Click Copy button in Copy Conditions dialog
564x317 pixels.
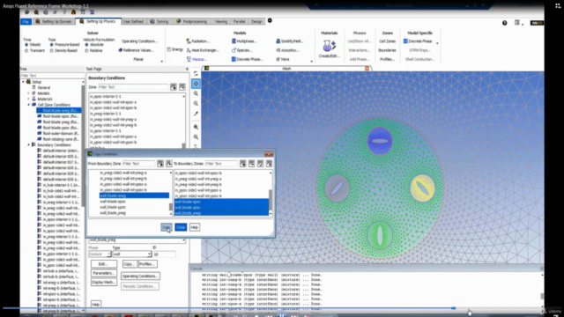[167, 227]
